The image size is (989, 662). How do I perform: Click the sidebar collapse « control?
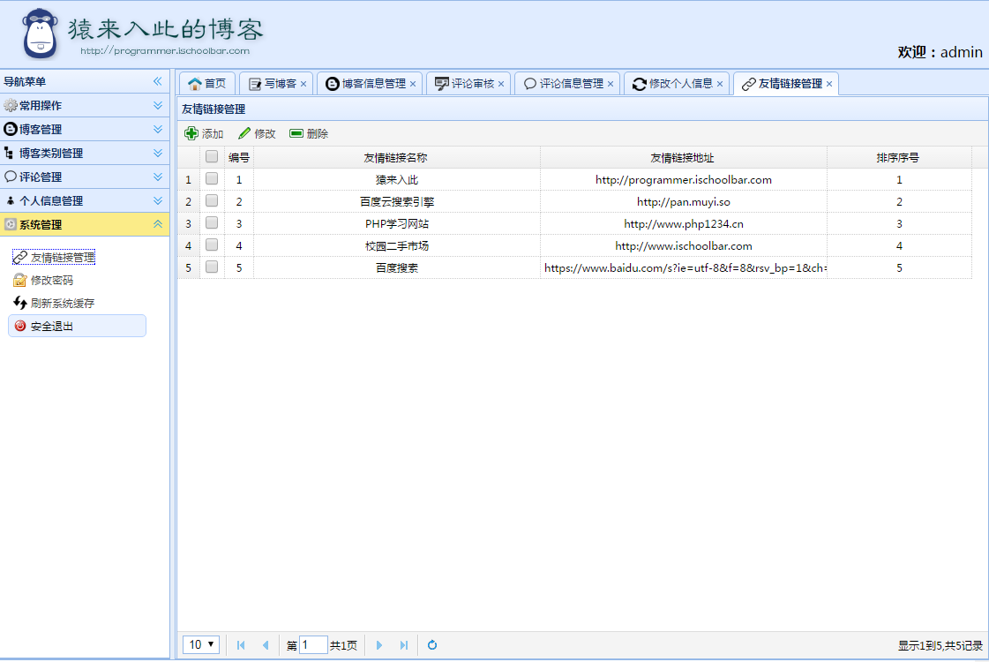click(x=158, y=81)
